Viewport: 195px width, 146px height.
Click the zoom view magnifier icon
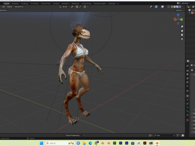(x=182, y=27)
